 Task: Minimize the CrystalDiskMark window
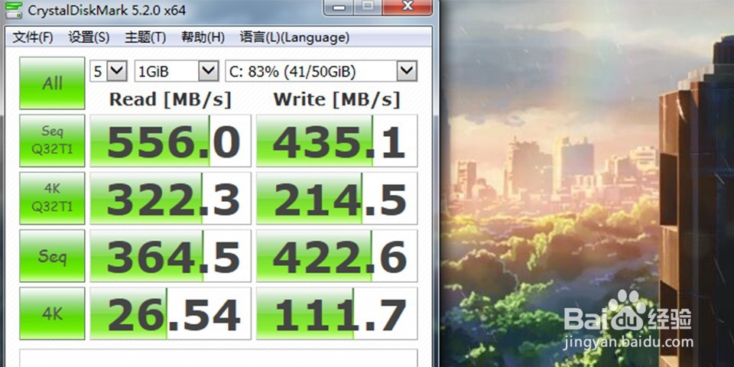339,7
